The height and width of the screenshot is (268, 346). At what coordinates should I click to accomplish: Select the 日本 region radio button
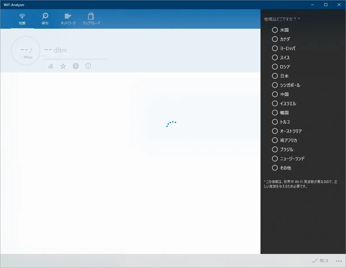(x=275, y=76)
